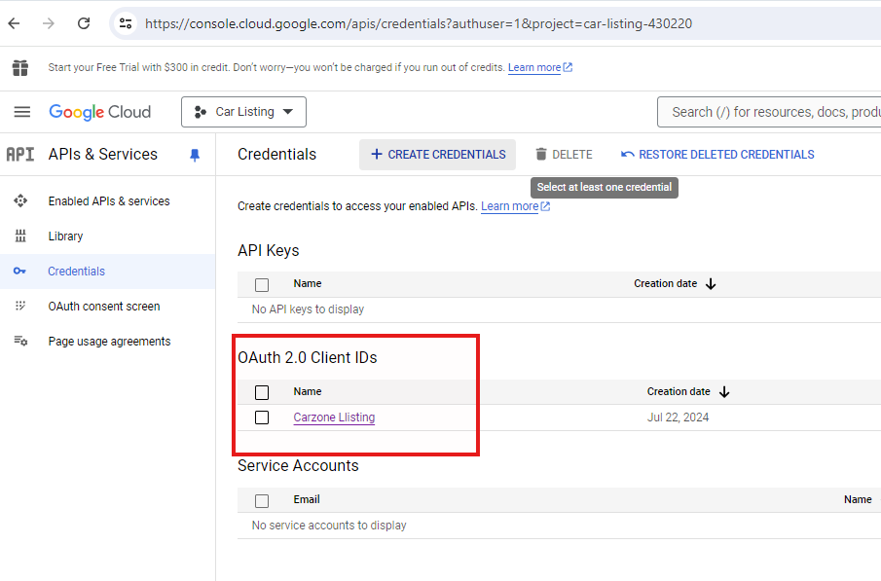This screenshot has width=881, height=581.
Task: Click the API Keys Name column header
Action: (x=308, y=284)
